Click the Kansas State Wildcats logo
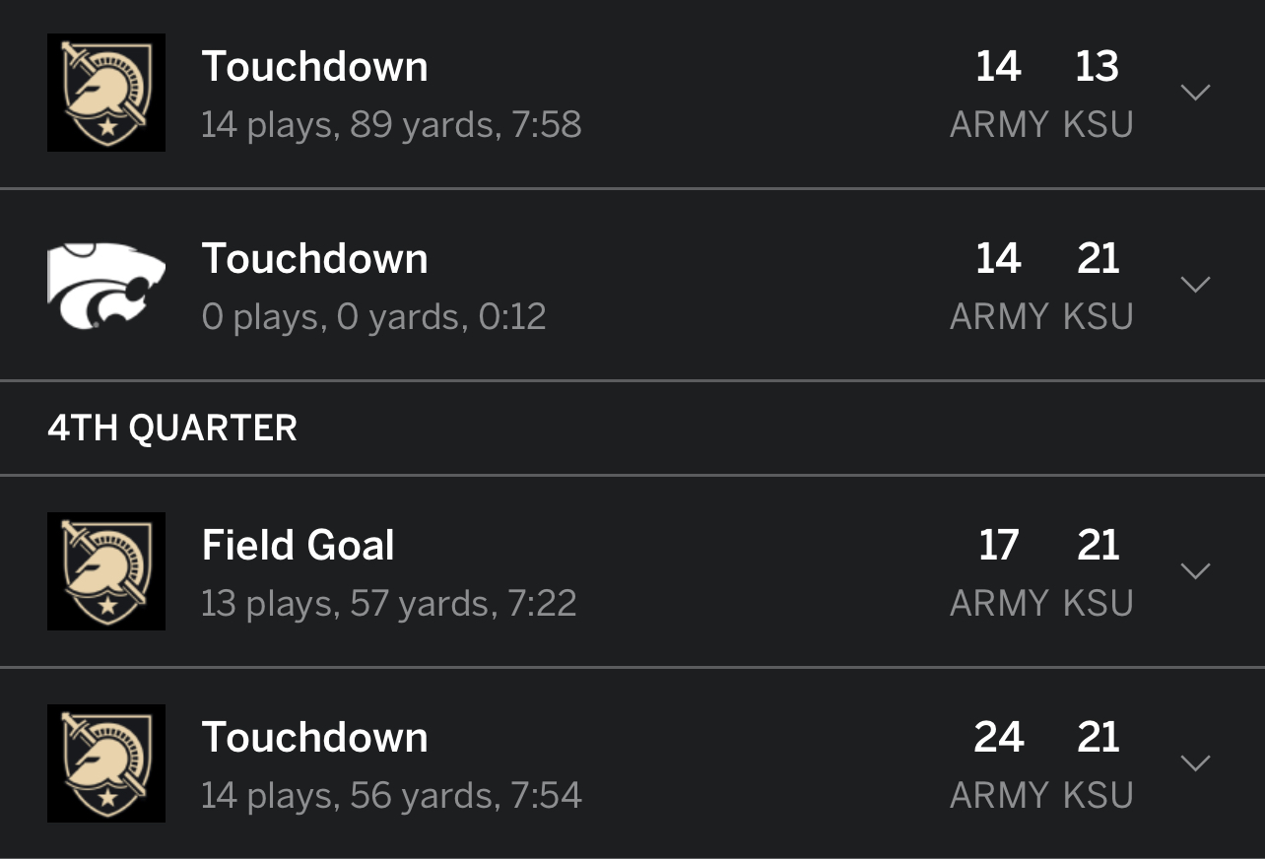 (x=106, y=285)
